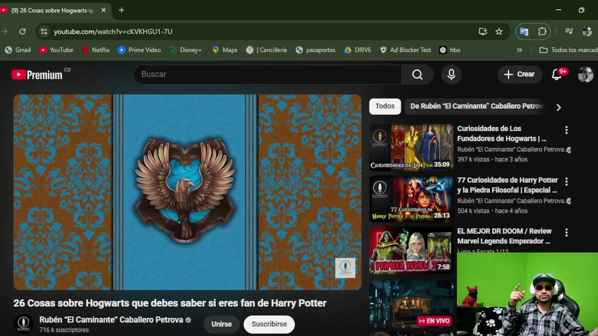Screen dimensions: 598x336
Task: Click the channel watermark in video corner
Action: pyautogui.click(x=345, y=268)
